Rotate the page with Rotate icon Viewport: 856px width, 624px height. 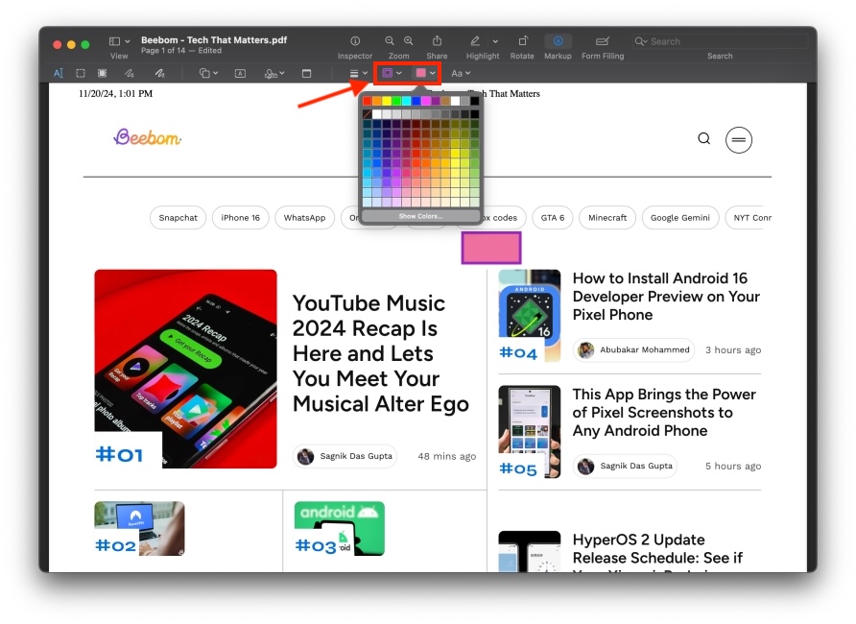point(522,41)
